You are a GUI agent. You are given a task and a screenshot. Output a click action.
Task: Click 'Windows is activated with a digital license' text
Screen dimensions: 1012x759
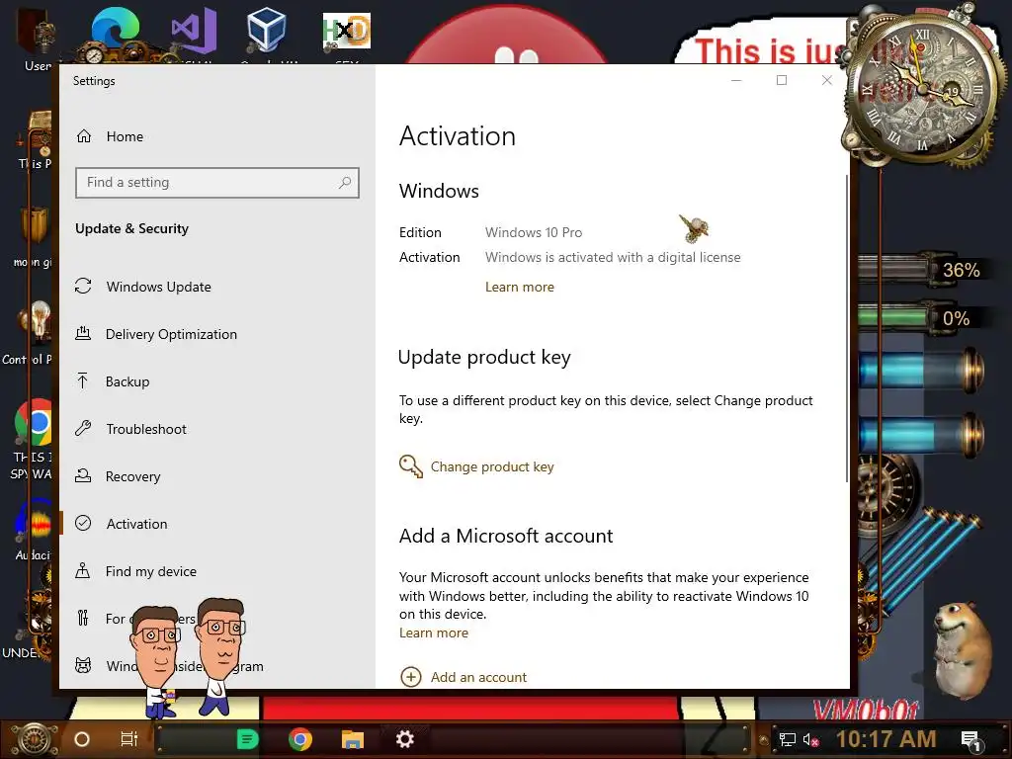[x=613, y=258]
